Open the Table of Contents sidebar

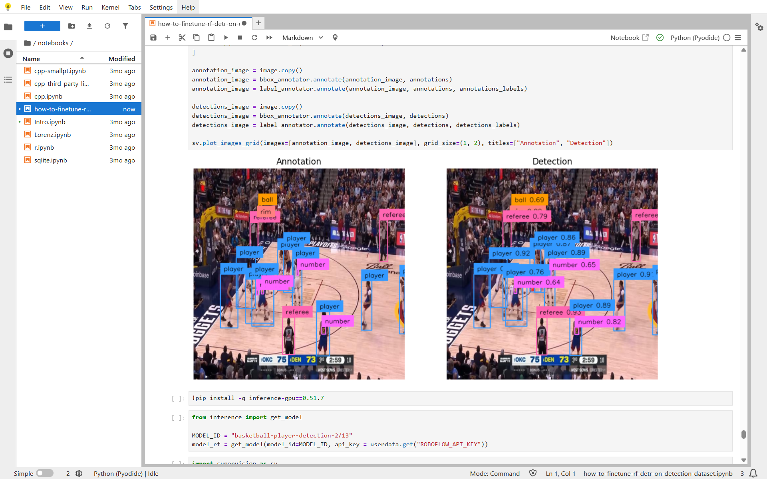tap(8, 80)
